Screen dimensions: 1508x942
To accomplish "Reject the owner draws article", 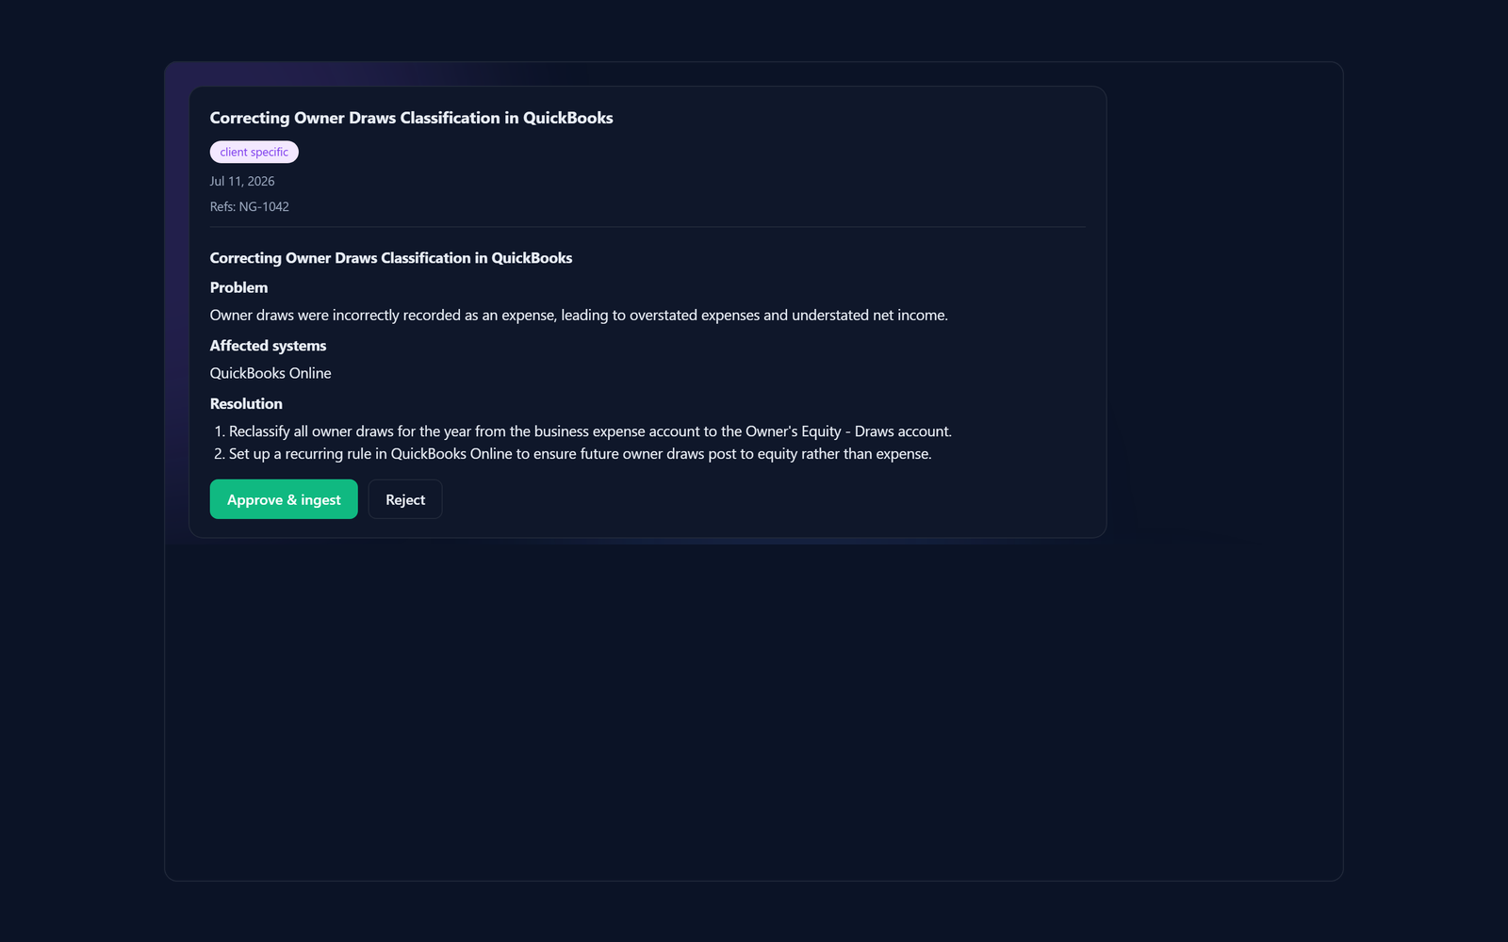I will coord(405,499).
